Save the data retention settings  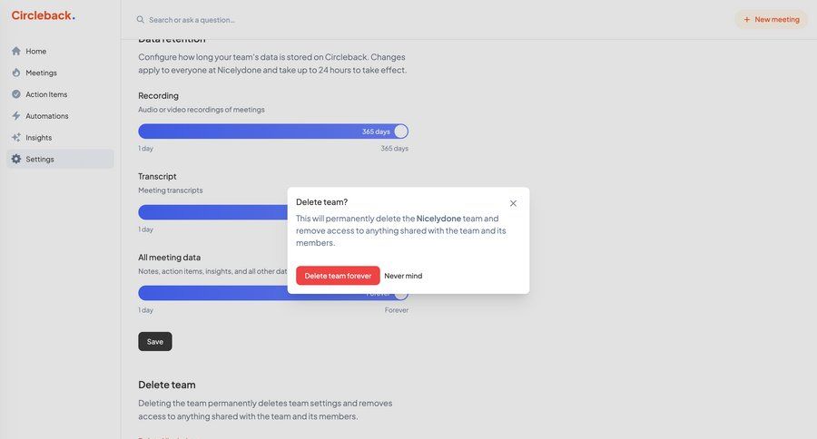click(155, 342)
